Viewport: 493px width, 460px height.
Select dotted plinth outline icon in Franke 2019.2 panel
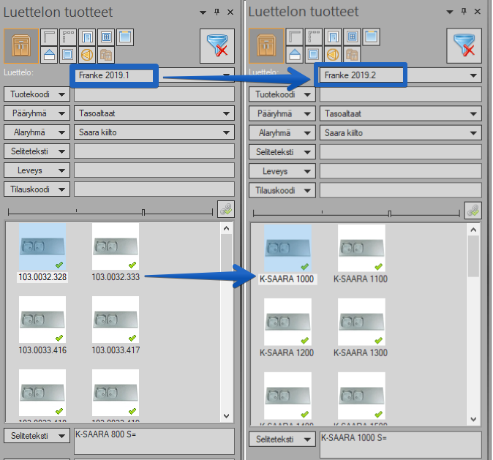pos(314,37)
